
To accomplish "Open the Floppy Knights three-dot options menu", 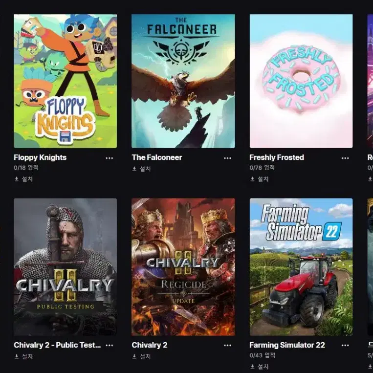I will click(x=109, y=158).
